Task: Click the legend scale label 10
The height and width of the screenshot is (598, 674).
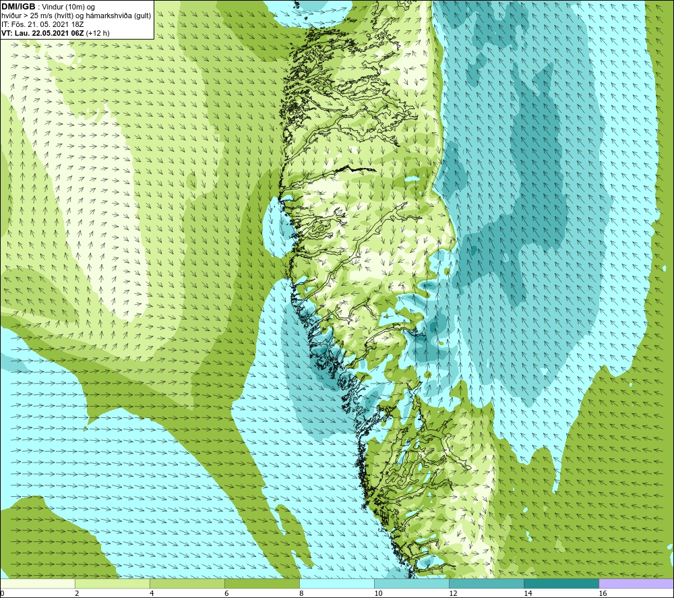Action: coord(378,594)
